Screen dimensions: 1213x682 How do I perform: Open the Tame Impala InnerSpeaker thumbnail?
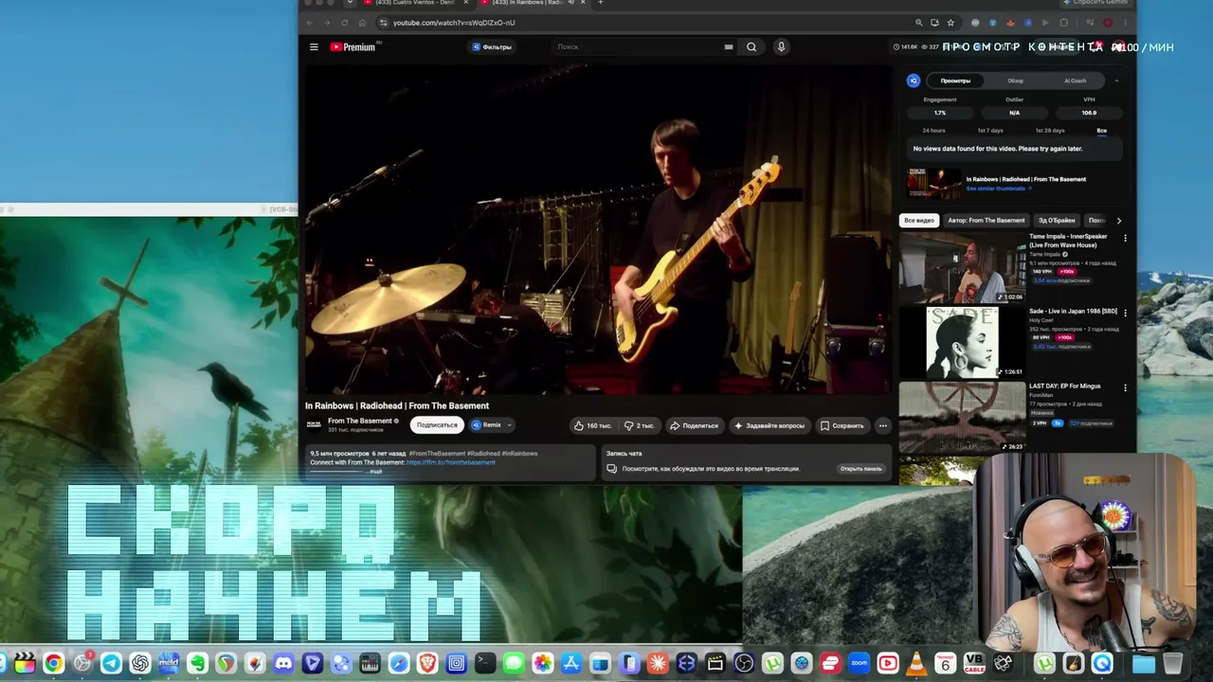pos(962,268)
